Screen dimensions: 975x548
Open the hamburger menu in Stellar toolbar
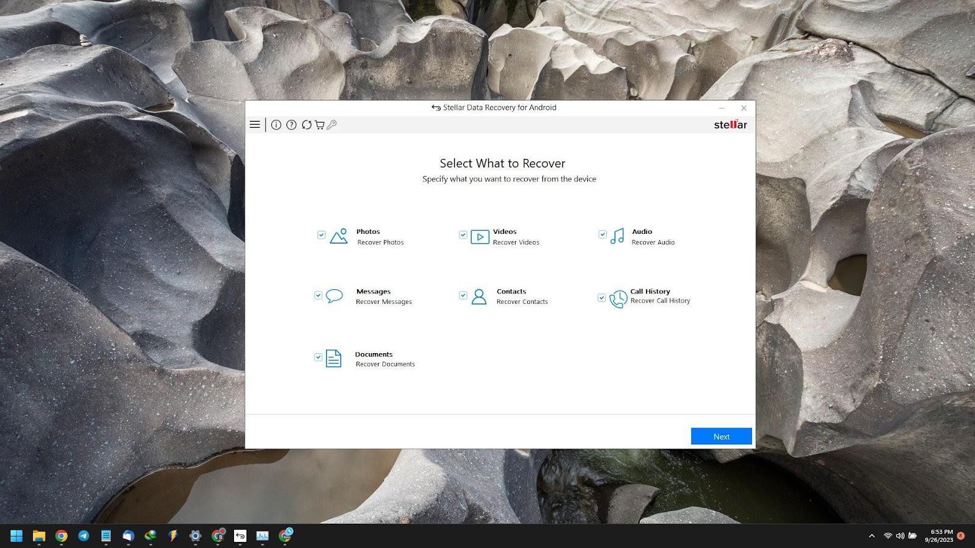[x=255, y=125]
